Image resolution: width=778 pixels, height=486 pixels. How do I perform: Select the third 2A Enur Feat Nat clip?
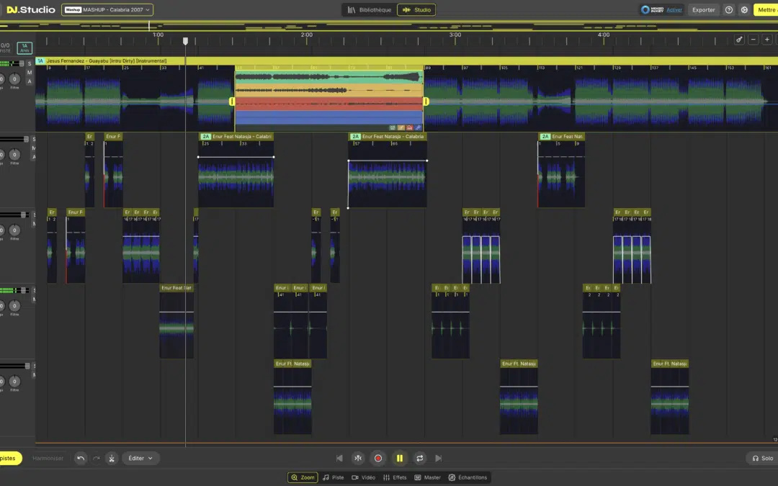pos(561,170)
